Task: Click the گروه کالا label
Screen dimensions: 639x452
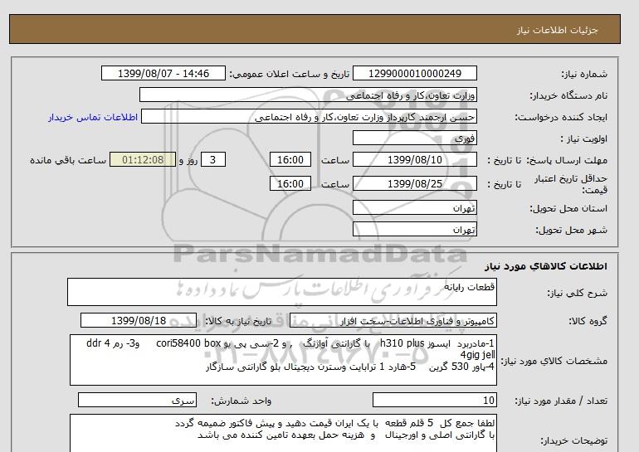Action: (588, 321)
